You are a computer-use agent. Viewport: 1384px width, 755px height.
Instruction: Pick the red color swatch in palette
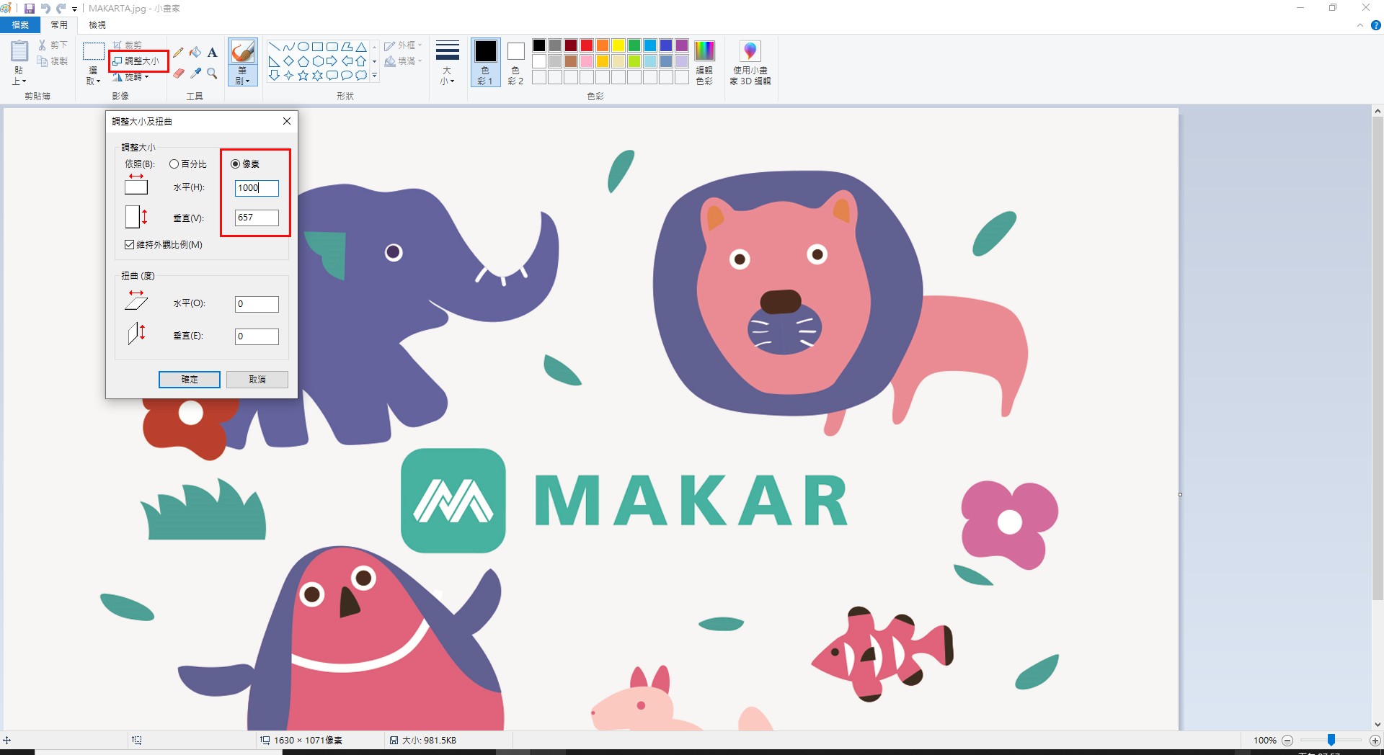[x=587, y=45]
